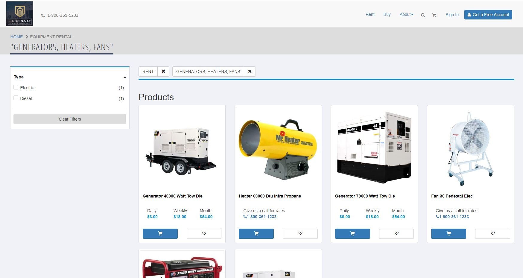Click the RENT filter tag label
Viewport: 523px width, 278px height.
148,72
